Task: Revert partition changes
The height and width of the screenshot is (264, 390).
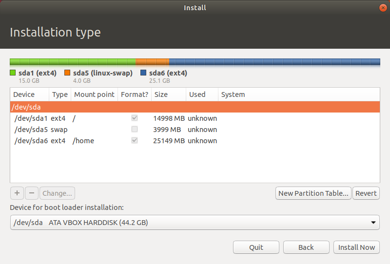Action: coord(366,193)
